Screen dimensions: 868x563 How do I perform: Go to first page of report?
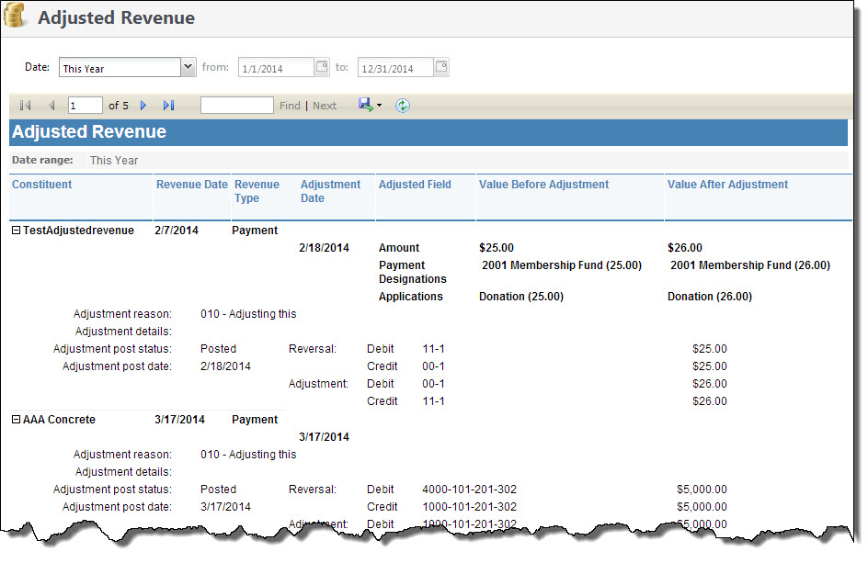(25, 105)
